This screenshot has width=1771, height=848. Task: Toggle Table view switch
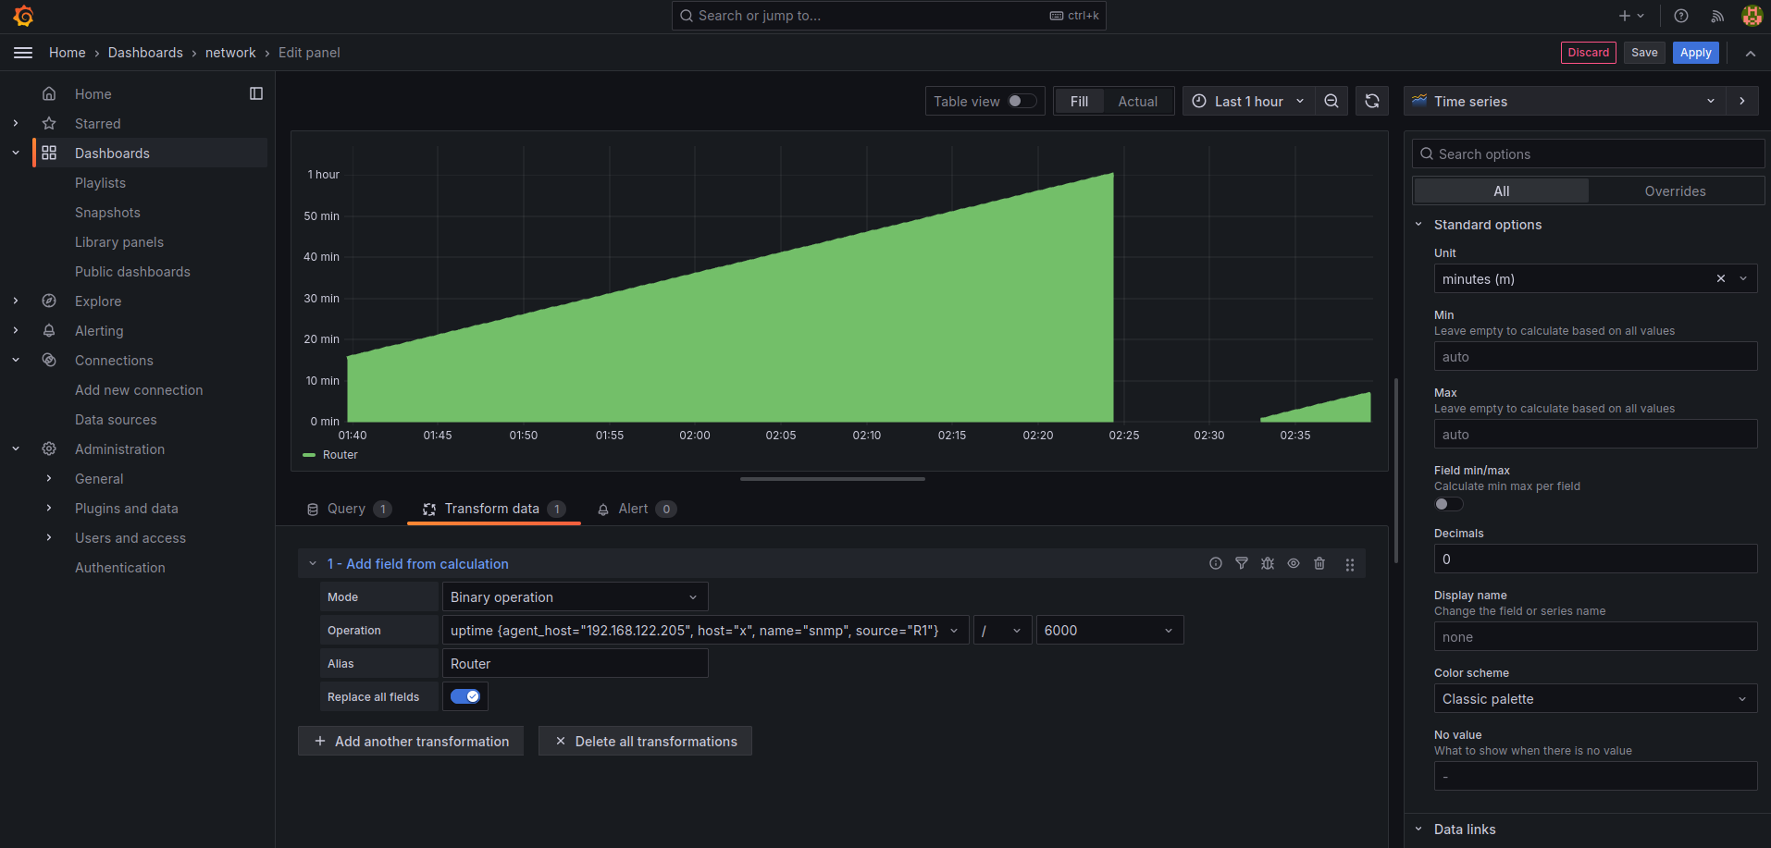tap(1022, 101)
